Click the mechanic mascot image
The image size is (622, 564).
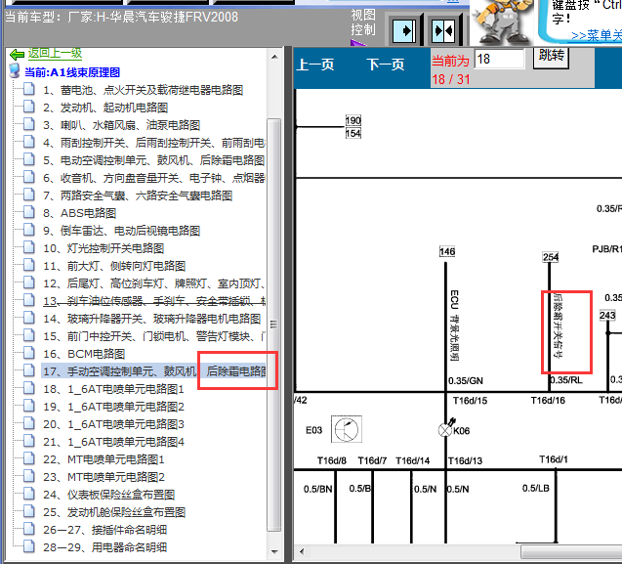502,22
